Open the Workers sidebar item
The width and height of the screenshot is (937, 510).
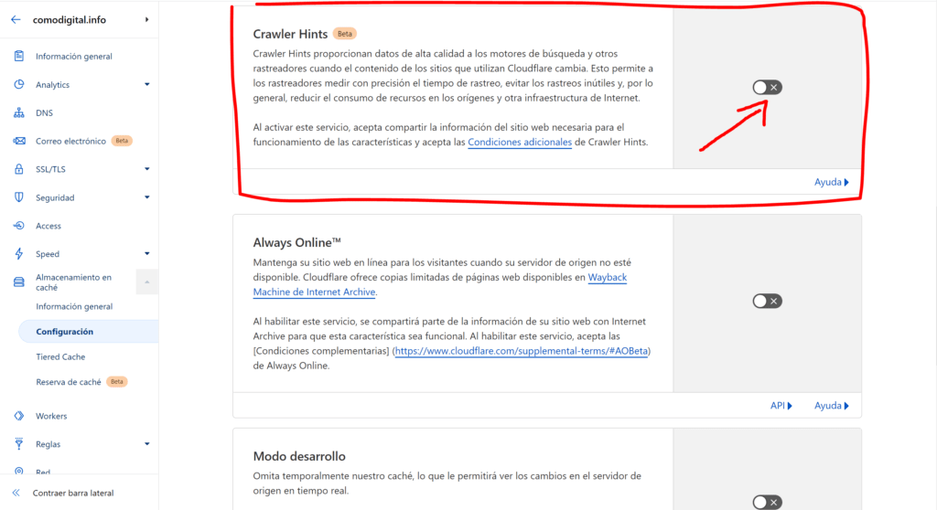51,416
